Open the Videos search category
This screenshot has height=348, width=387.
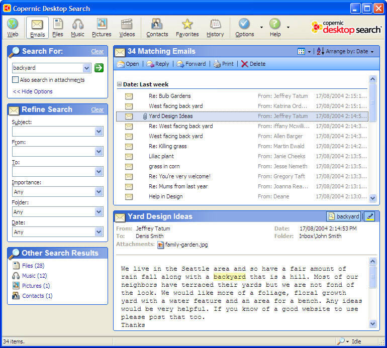click(x=127, y=28)
